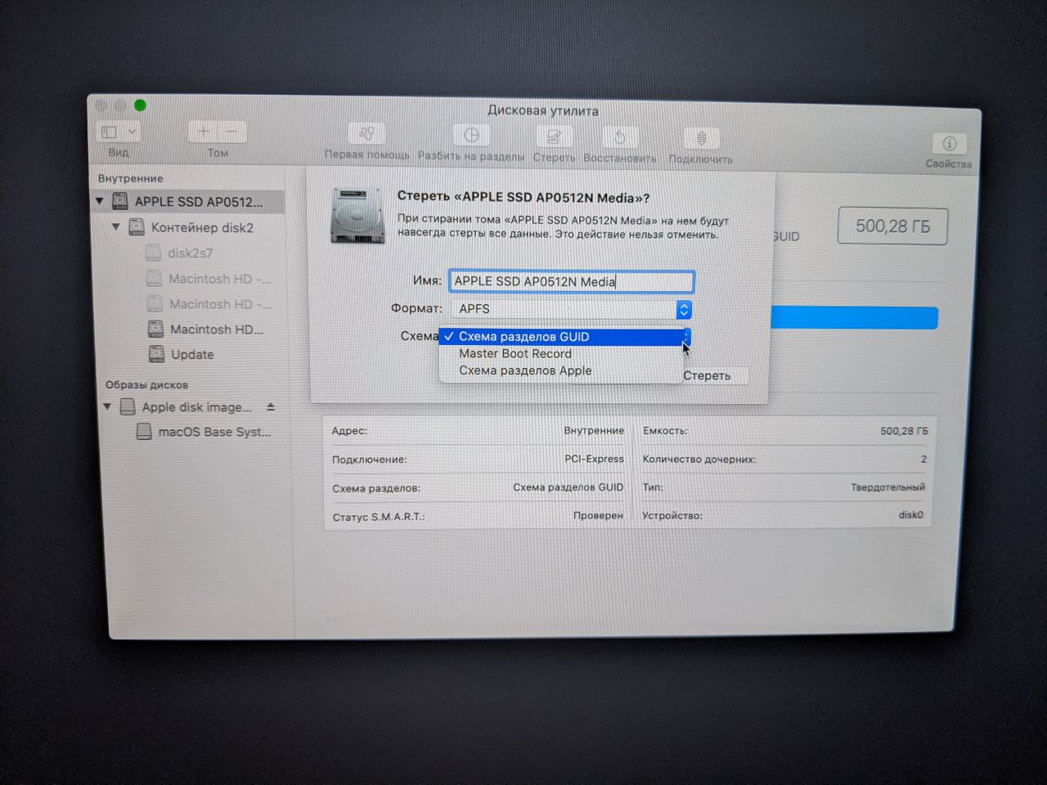Select macOS Base Syst... volume

point(213,432)
